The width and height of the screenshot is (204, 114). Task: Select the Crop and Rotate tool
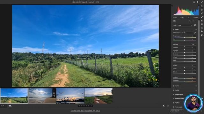[202, 10]
